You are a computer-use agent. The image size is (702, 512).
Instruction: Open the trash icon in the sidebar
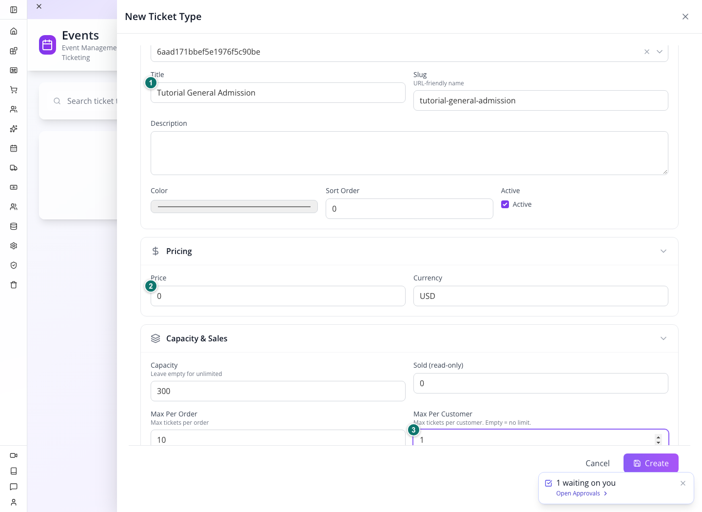[x=14, y=285]
